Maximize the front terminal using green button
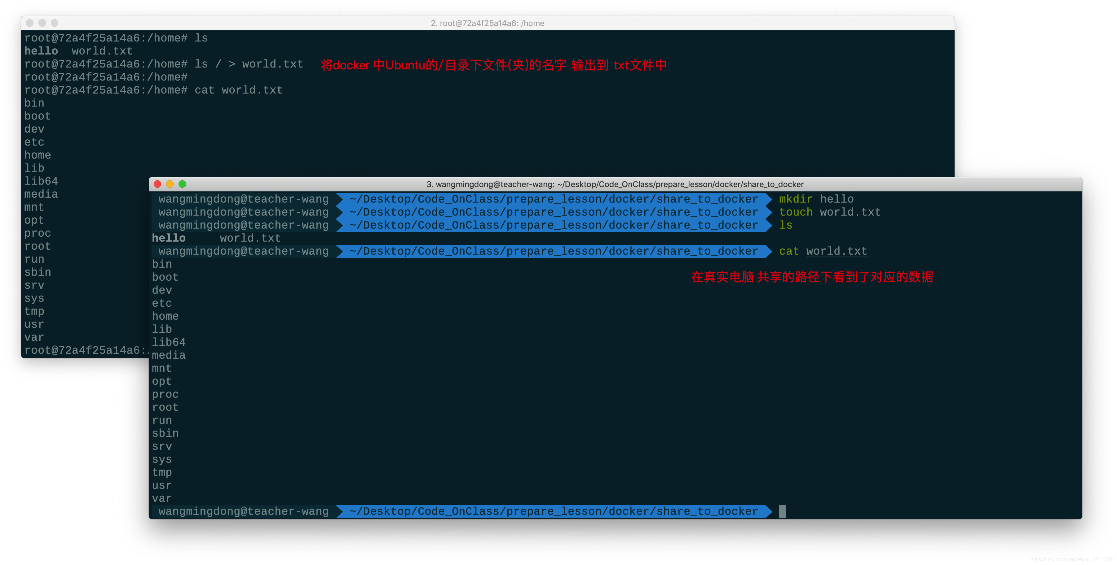The height and width of the screenshot is (565, 1117). tap(182, 184)
